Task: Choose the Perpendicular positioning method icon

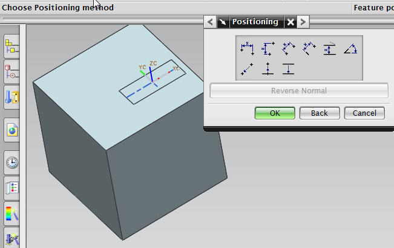Action: 309,49
